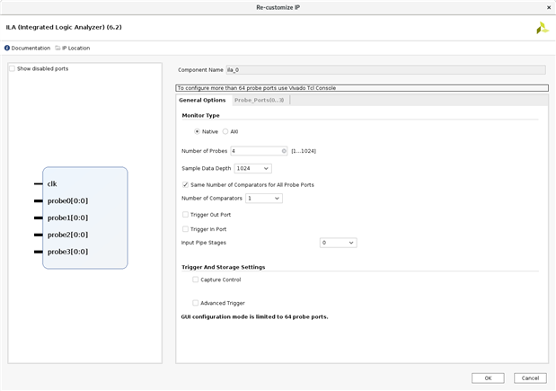This screenshot has width=556, height=391.
Task: Click the Number of Probes input field
Action: pos(259,151)
